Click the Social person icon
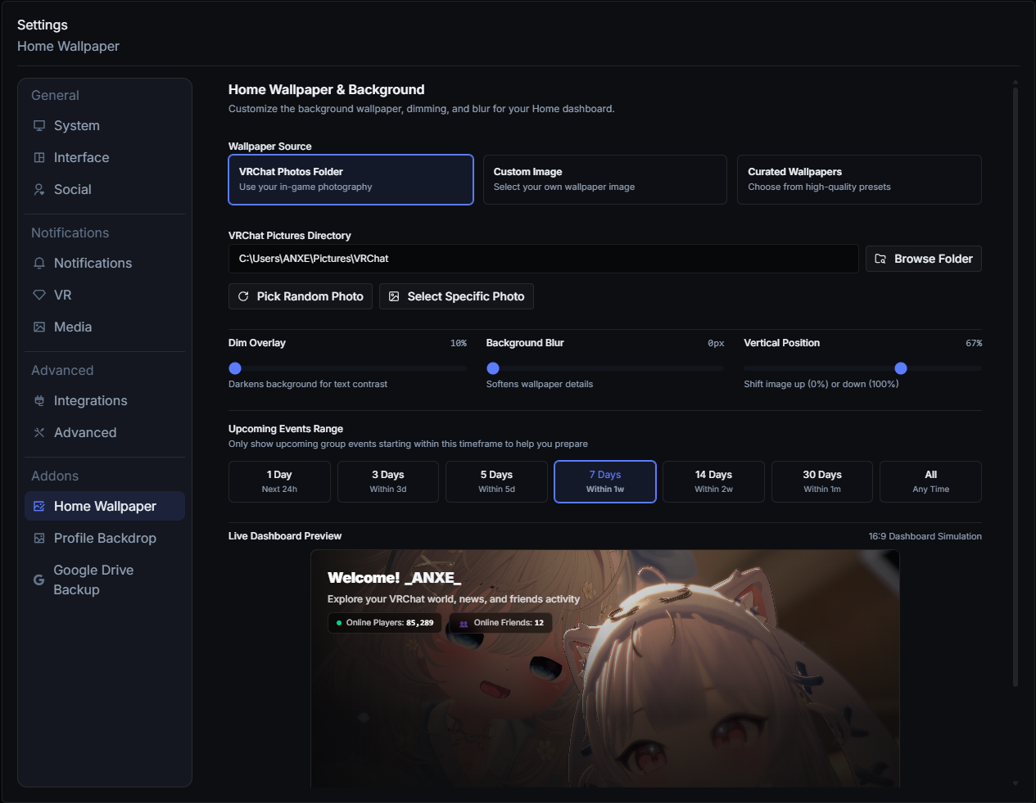This screenshot has width=1036, height=803. pos(39,189)
